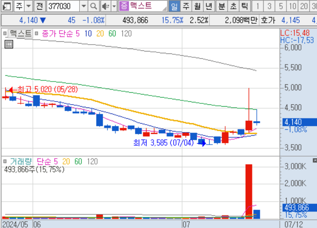Toggle the small box before 맥스트 chart label
The width and height of the screenshot is (317, 228).
tap(5, 33)
